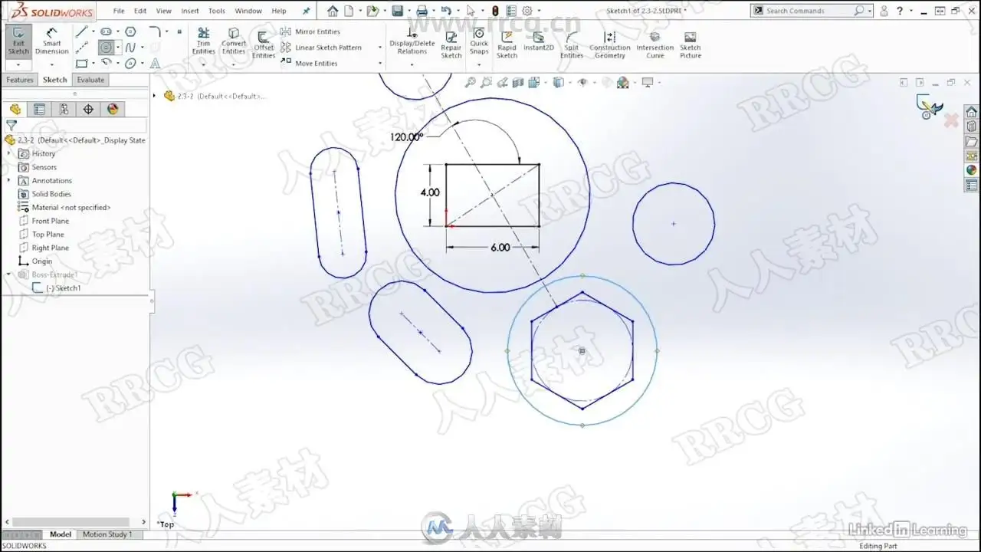Select the 6.00 dimension value
The height and width of the screenshot is (552, 981).
[x=500, y=248]
